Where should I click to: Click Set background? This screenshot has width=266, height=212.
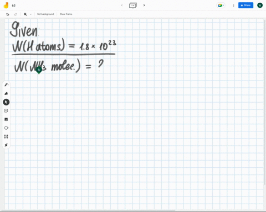(45, 14)
